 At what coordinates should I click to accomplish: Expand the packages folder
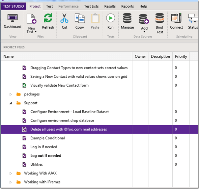pos(11,94)
